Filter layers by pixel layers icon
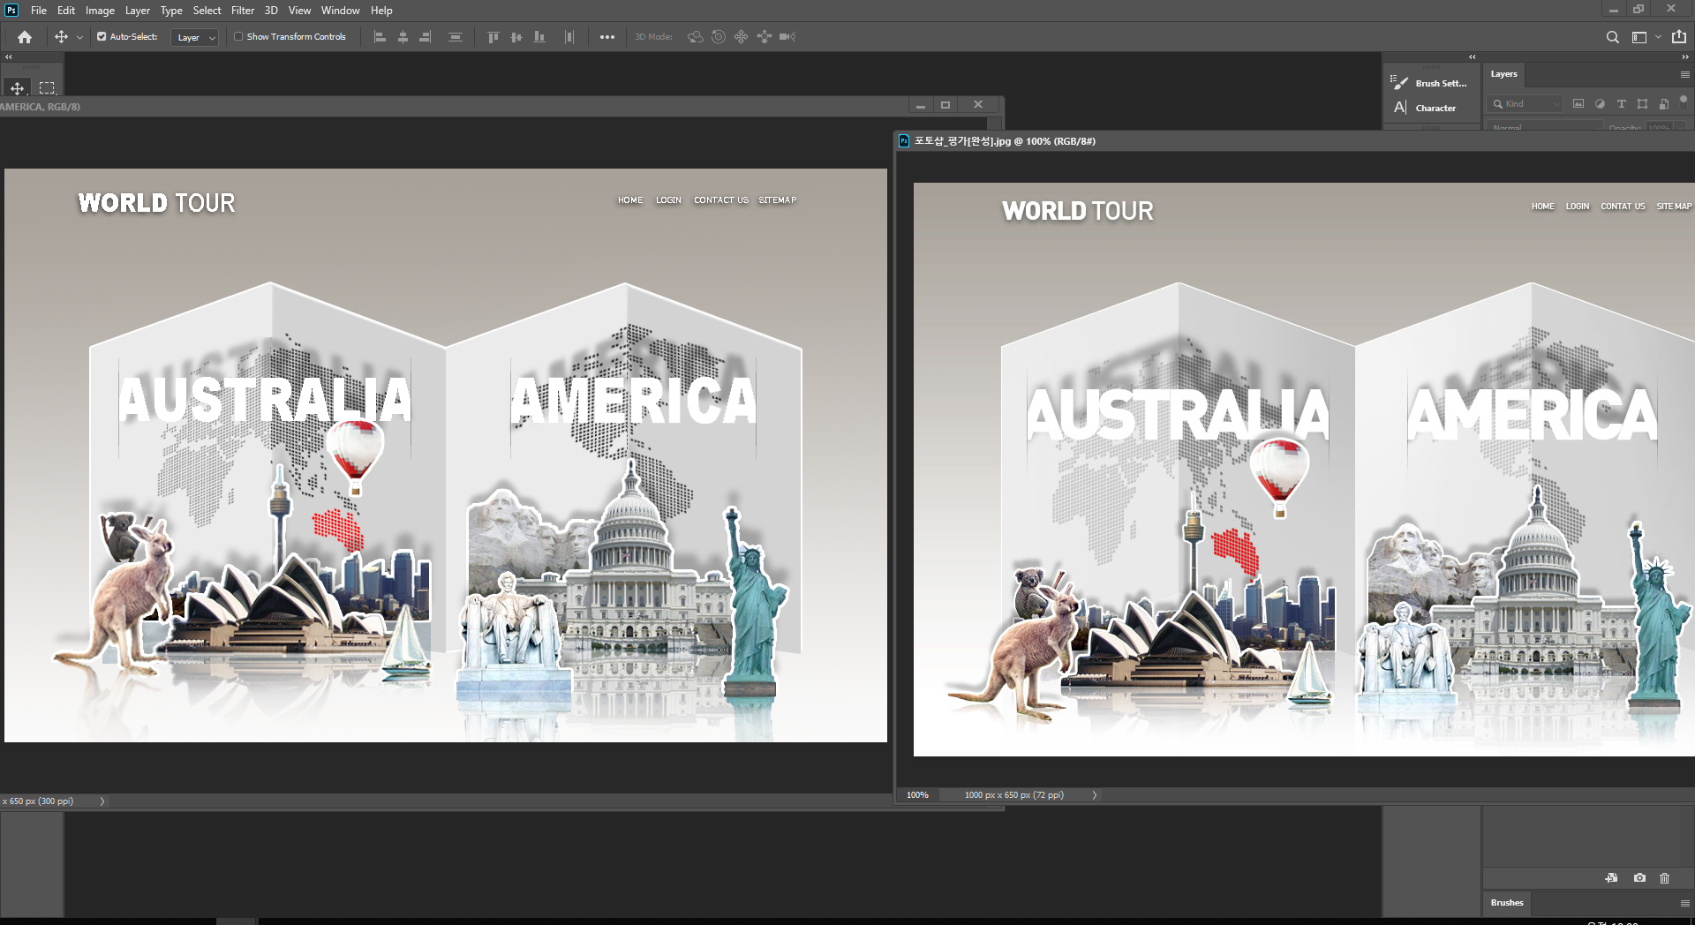The width and height of the screenshot is (1695, 925). click(1578, 104)
